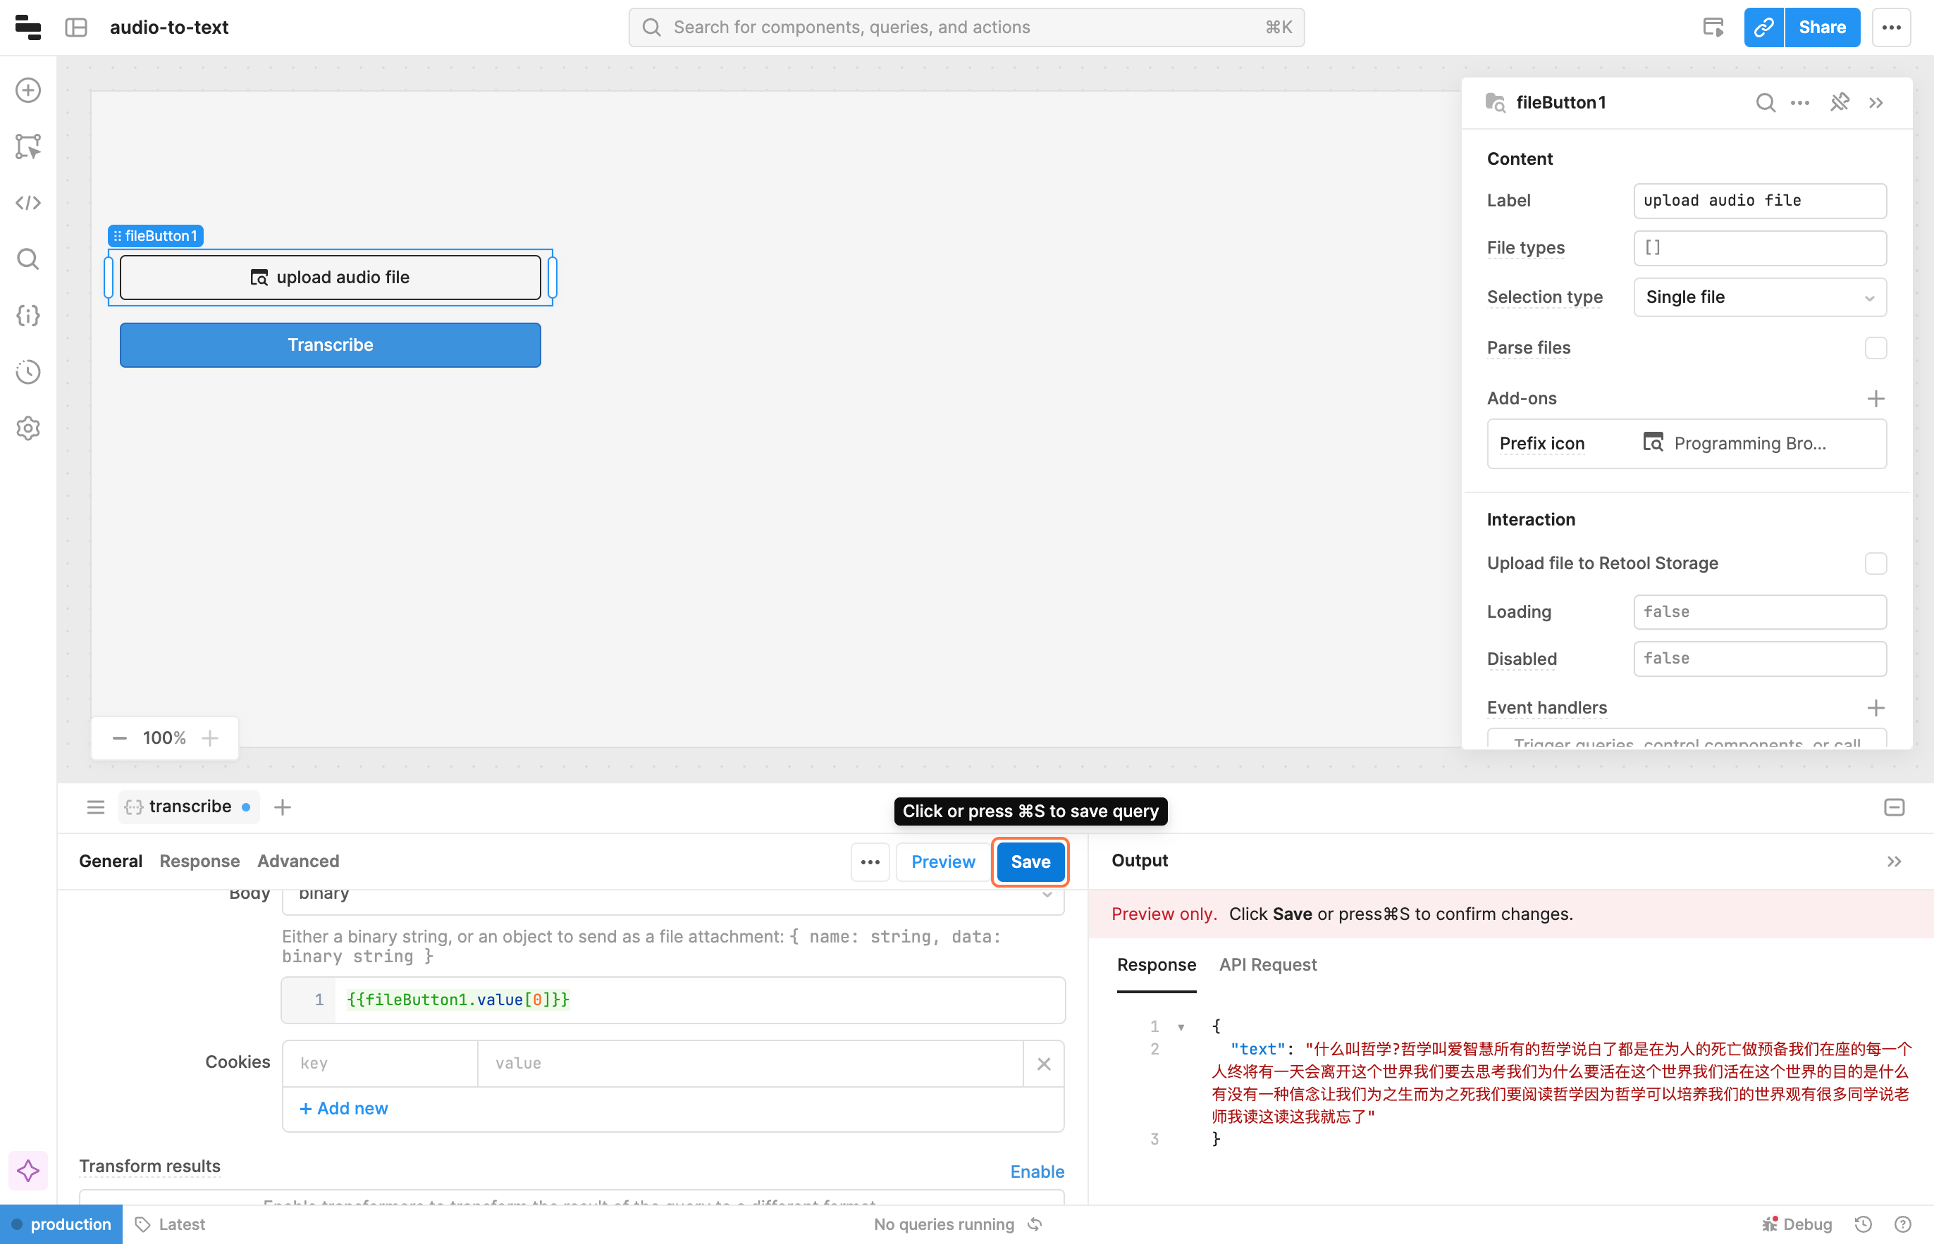Viewport: 1934px width, 1244px height.
Task: Open the Debug console in status bar
Action: [1797, 1224]
